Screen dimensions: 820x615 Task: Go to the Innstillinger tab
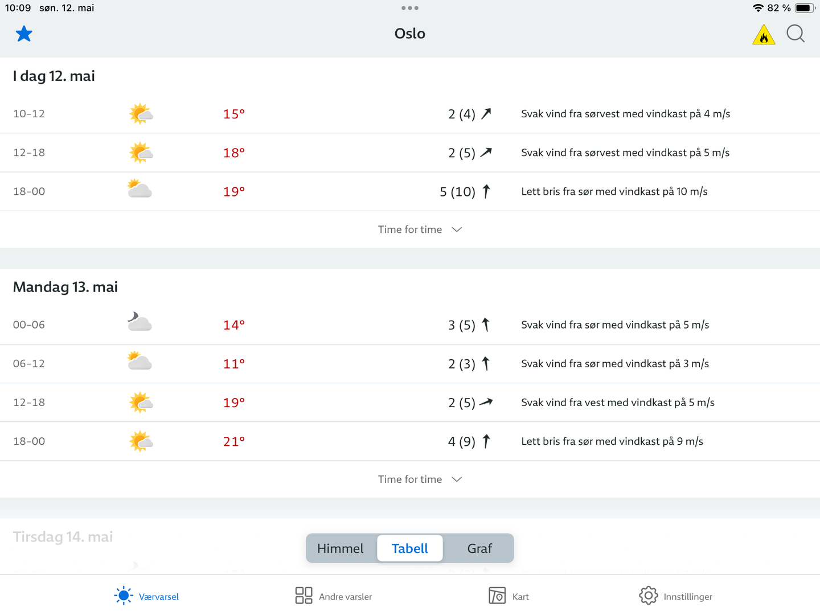687,597
